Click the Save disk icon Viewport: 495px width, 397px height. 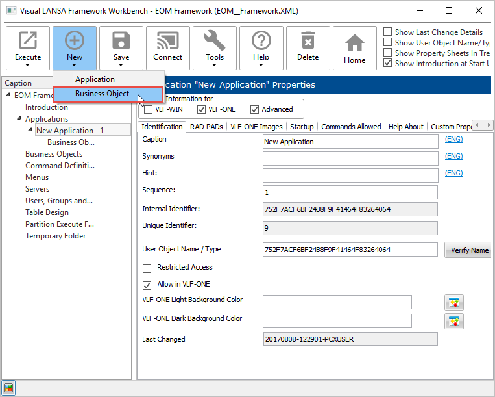tap(121, 42)
